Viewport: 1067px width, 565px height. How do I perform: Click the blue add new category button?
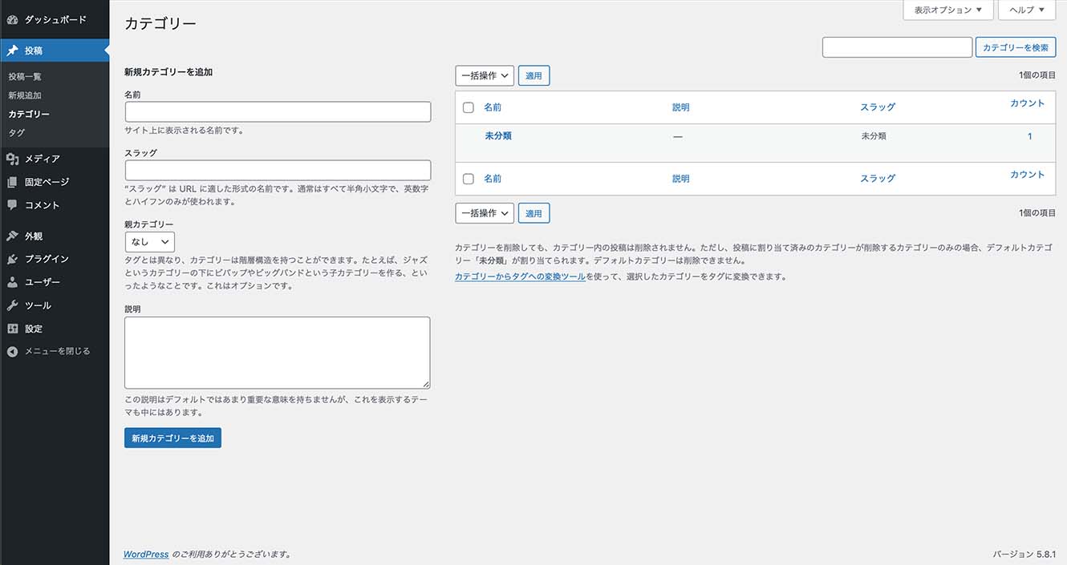click(172, 438)
